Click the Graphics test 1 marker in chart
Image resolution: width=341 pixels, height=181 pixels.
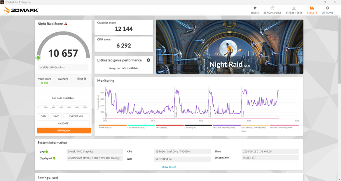coord(176,111)
